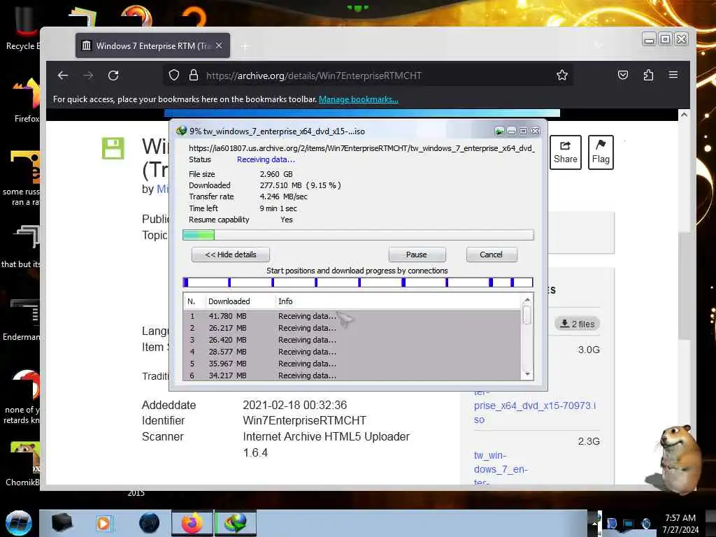Click Firefox taskbar button
Viewport: 716px width, 537px height.
coord(192,523)
